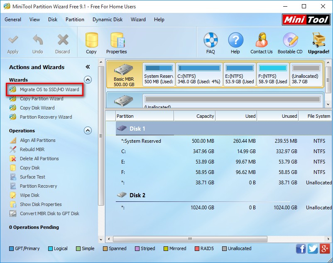Select the F: partition row
Viewport: 333px width, 263px height.
(x=224, y=172)
